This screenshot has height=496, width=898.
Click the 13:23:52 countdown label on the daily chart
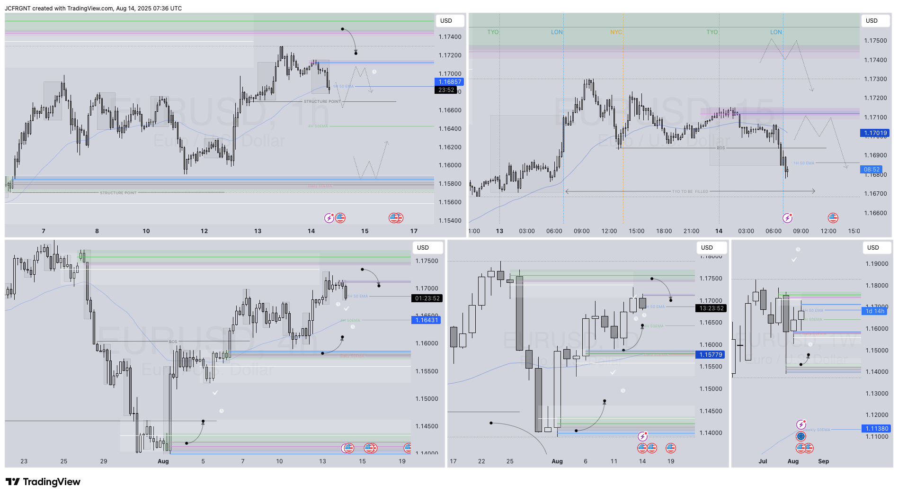[711, 308]
